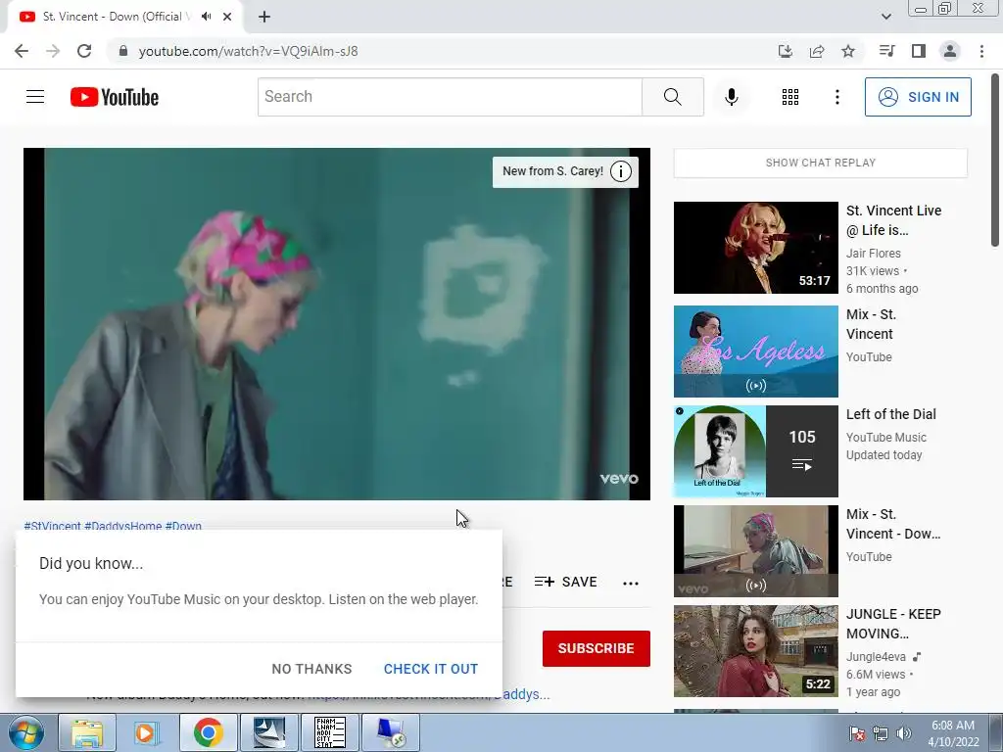The width and height of the screenshot is (1003, 752).
Task: Open the more actions ellipsis menu
Action: 631,583
